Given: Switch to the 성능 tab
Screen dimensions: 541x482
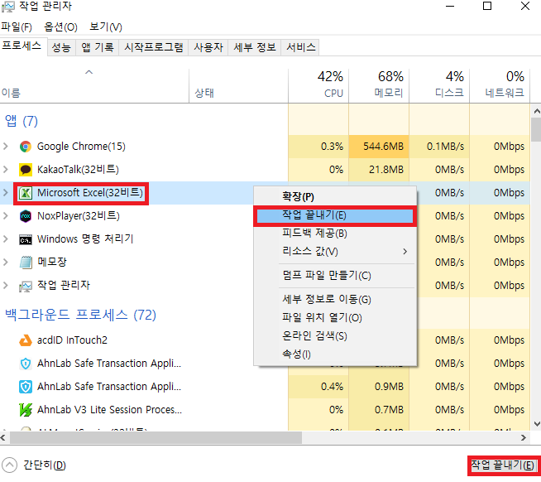Looking at the screenshot, I should 61,47.
